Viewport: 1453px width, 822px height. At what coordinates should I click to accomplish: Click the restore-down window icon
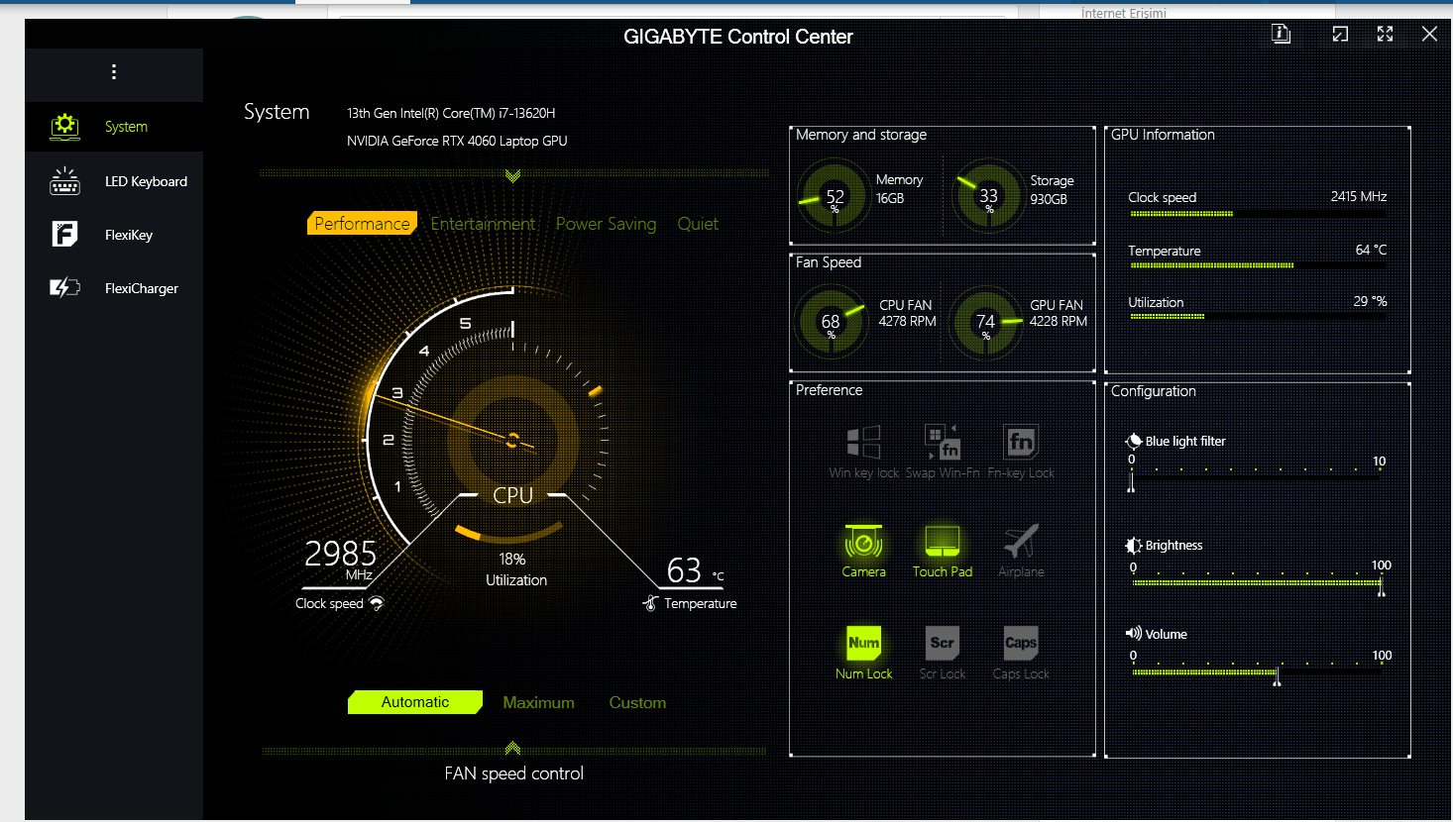tap(1340, 34)
